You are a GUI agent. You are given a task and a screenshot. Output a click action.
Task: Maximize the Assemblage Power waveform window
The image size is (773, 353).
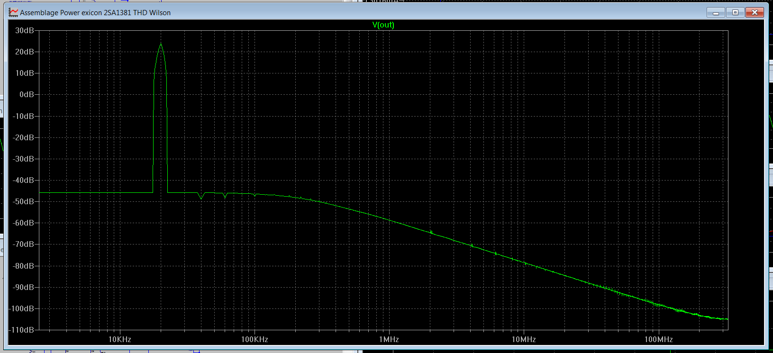tap(735, 12)
